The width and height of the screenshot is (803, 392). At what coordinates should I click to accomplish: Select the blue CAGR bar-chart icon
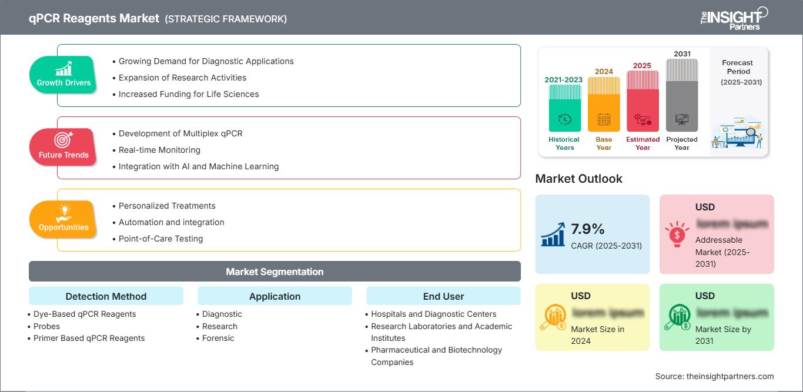[552, 234]
